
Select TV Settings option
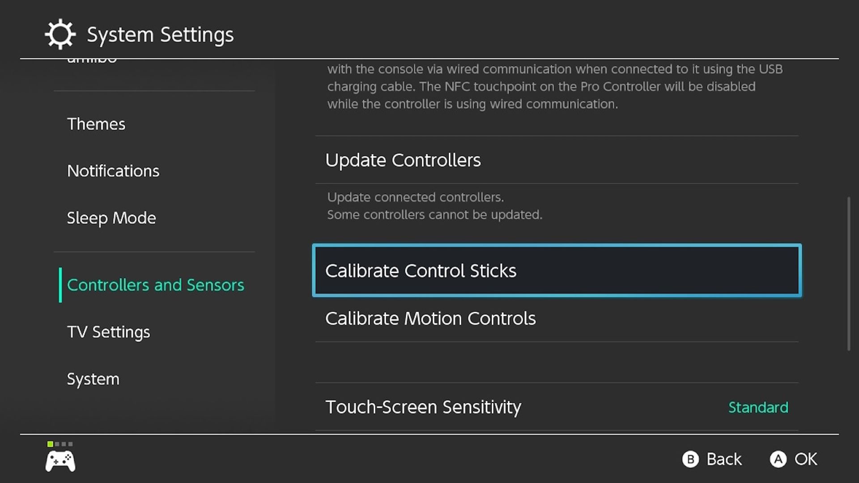[x=108, y=331]
